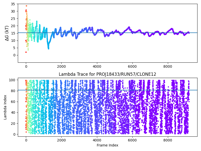
Task: Click x-axis tick 6000 above Frame Index label
Action: click(x=132, y=140)
